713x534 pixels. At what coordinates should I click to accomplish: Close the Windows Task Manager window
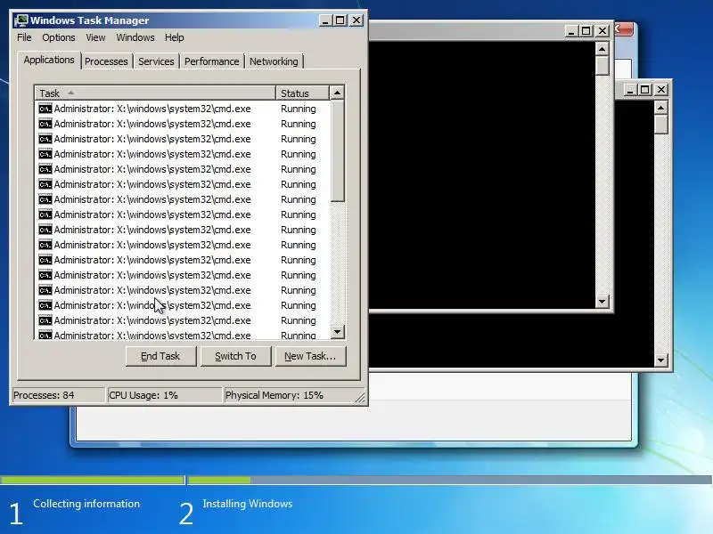pyautogui.click(x=356, y=20)
